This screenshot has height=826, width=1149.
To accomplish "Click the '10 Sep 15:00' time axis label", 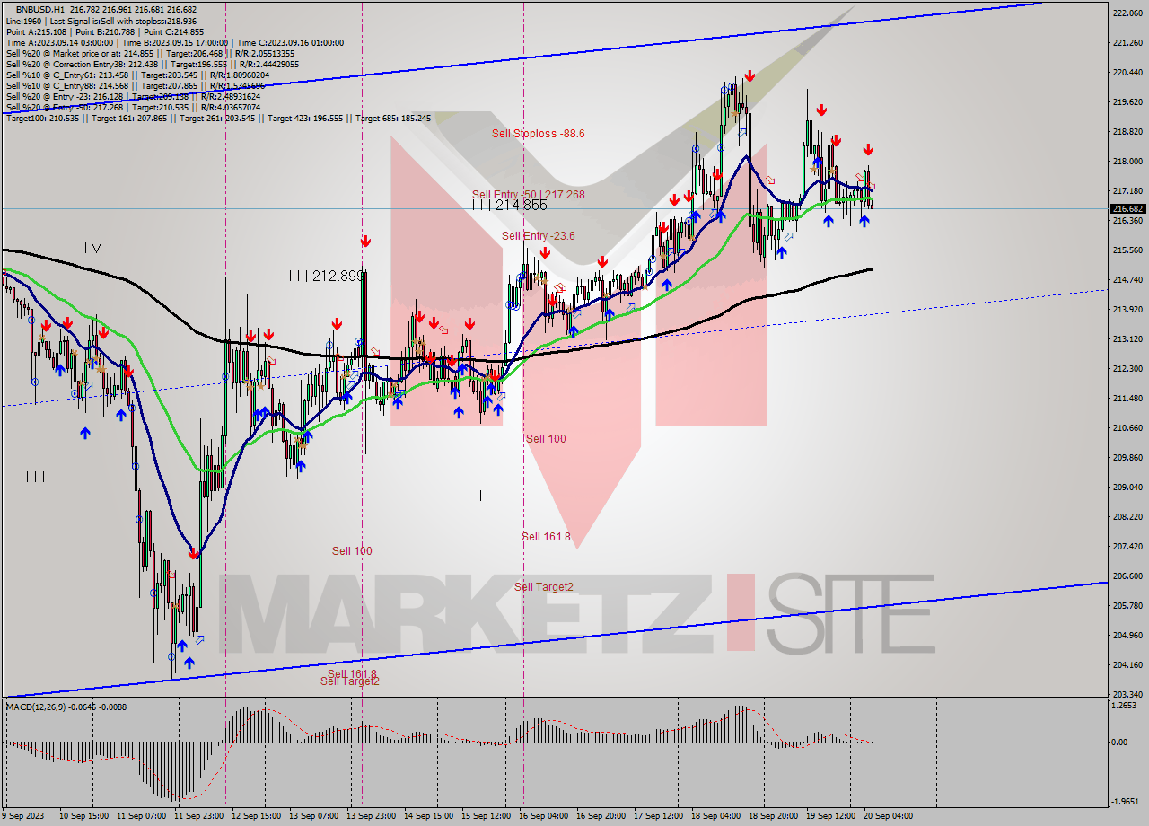I will pyautogui.click(x=82, y=816).
